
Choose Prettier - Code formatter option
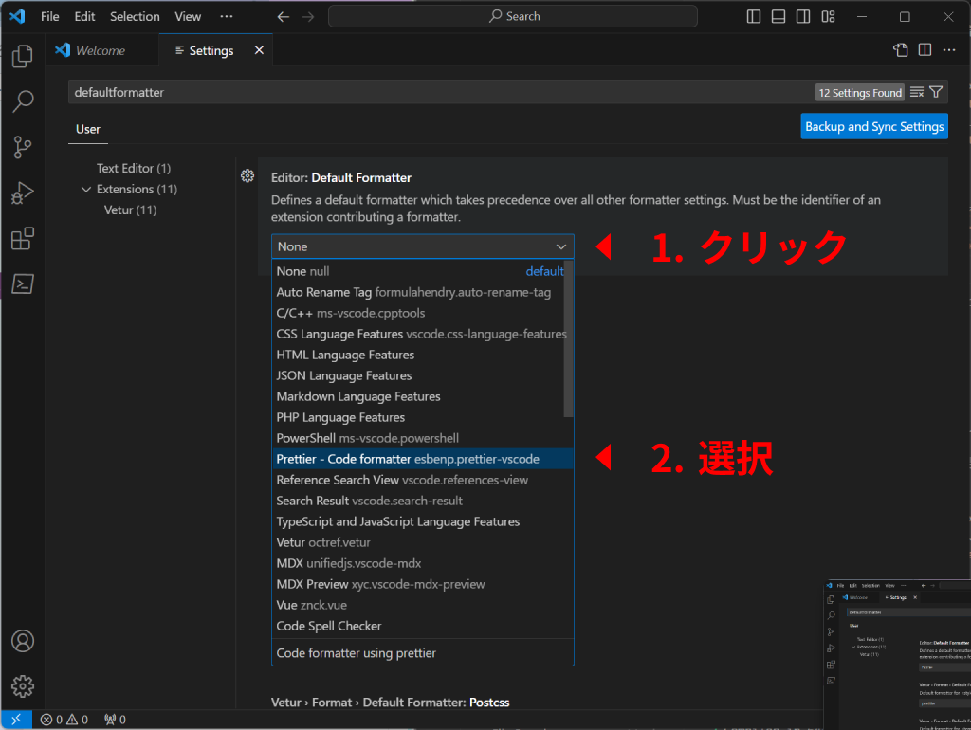point(422,459)
